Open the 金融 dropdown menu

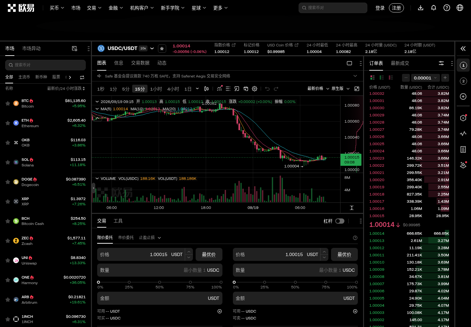116,8
